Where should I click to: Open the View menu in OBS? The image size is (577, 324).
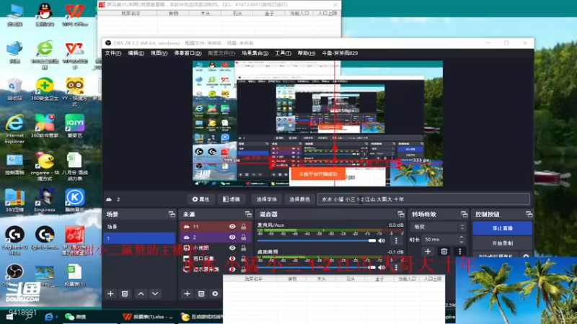[x=159, y=53]
